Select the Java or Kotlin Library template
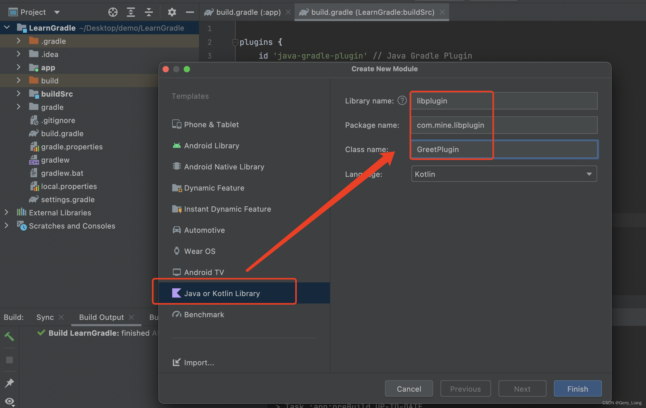The width and height of the screenshot is (646, 408). [x=244, y=293]
